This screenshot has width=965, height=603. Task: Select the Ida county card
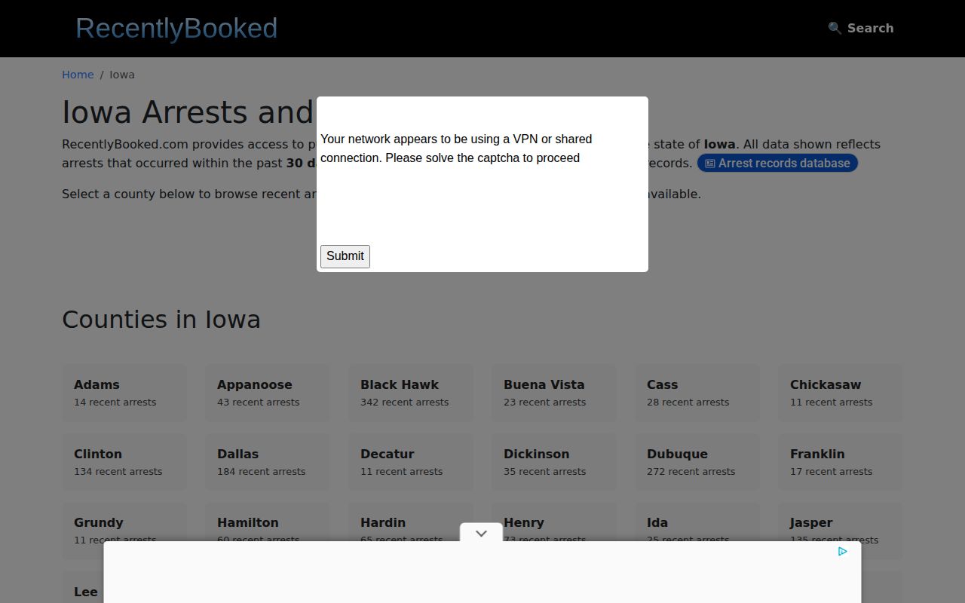(697, 522)
